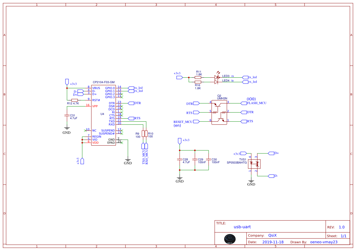Select the Q2 UMH3N transistor symbol

(219, 112)
